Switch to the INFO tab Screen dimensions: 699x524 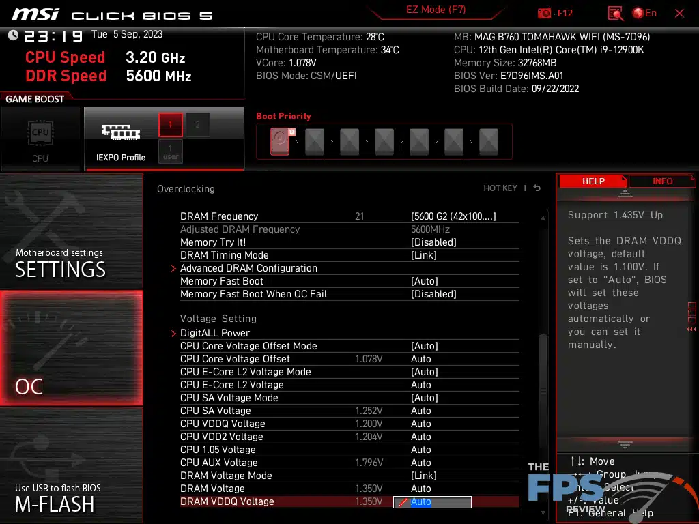[x=662, y=181]
